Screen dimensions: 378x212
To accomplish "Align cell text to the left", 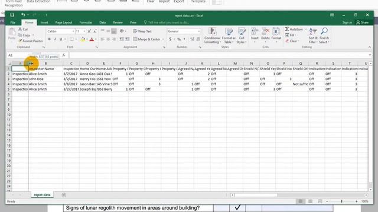I will pyautogui.click(x=103, y=39).
